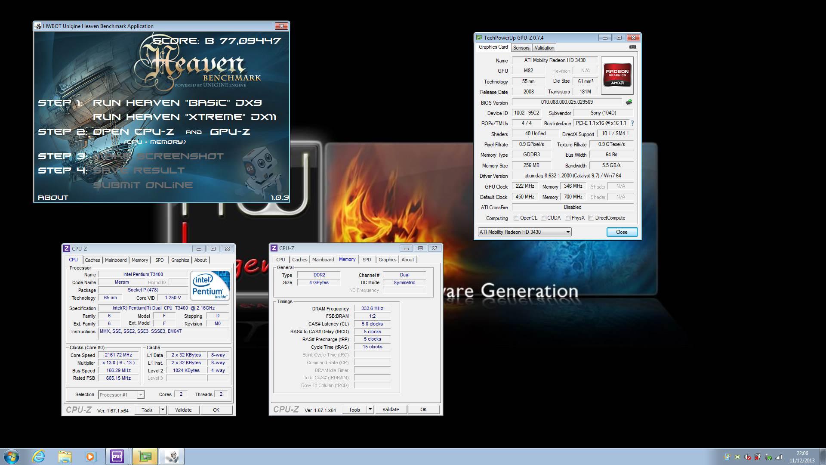Screen dimensions: 826x465
Task: Click the HWBOT Heaven window title icon
Action: [x=38, y=26]
